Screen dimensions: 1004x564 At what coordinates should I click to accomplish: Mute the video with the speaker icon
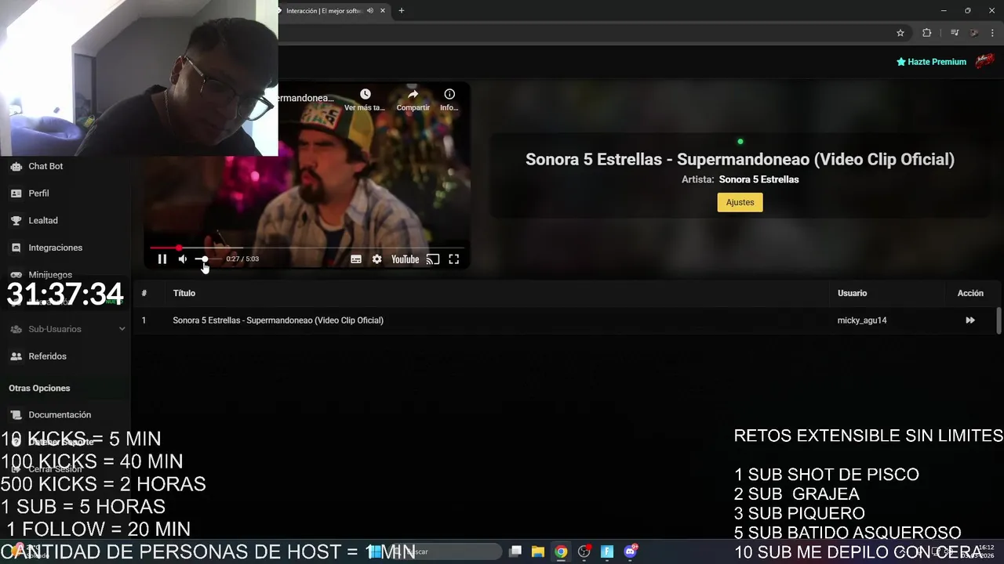tap(183, 259)
